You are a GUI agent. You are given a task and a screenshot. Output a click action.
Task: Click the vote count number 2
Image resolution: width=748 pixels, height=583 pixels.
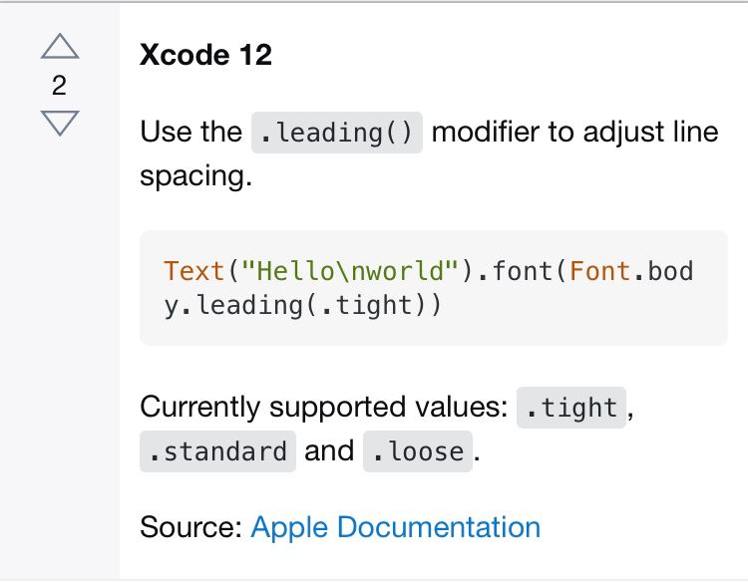click(59, 86)
